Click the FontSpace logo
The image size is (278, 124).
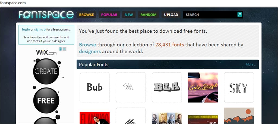46,15
